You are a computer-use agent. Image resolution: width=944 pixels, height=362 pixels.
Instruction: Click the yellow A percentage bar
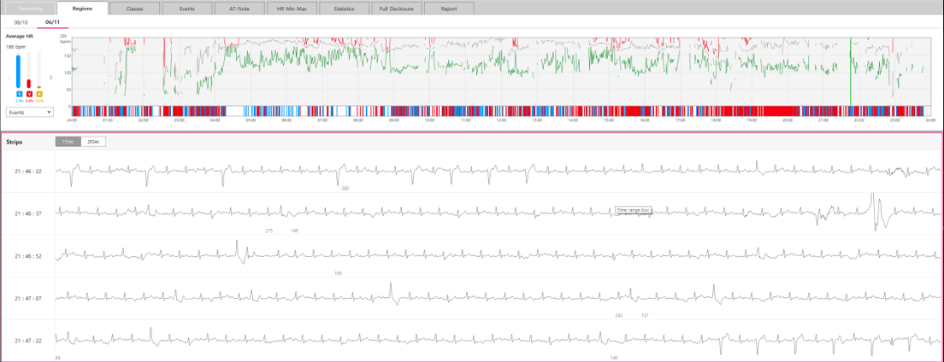(39, 72)
